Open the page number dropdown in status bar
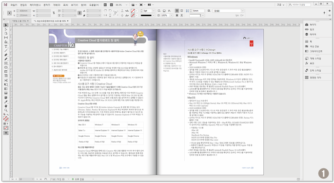334x183 pixels. [x=33, y=179]
